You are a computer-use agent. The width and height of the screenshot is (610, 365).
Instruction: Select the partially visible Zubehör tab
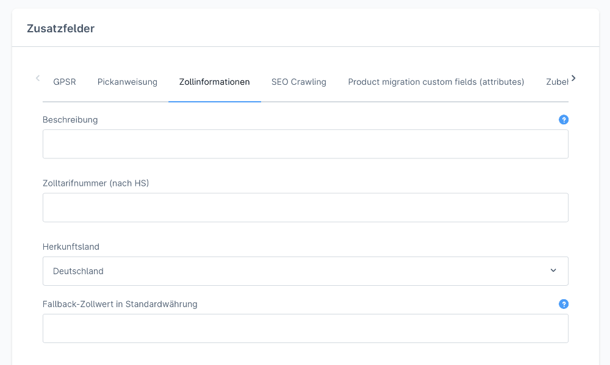coord(556,82)
